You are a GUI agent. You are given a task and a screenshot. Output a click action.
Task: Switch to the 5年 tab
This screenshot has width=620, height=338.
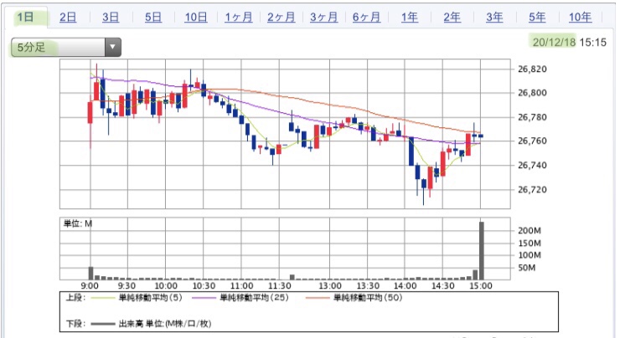tap(537, 18)
